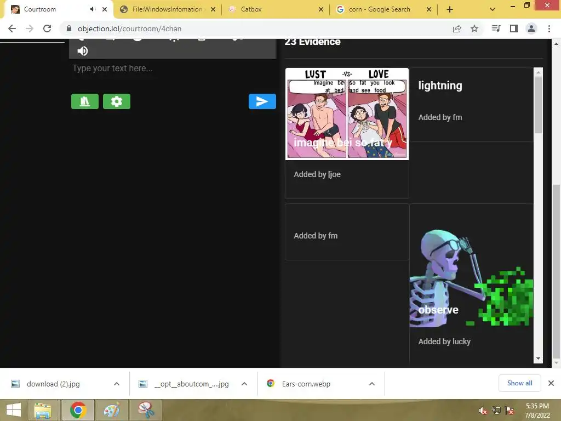Image resolution: width=561 pixels, height=421 pixels.
Task: Click 'Show all' downloads button
Action: (x=519, y=383)
